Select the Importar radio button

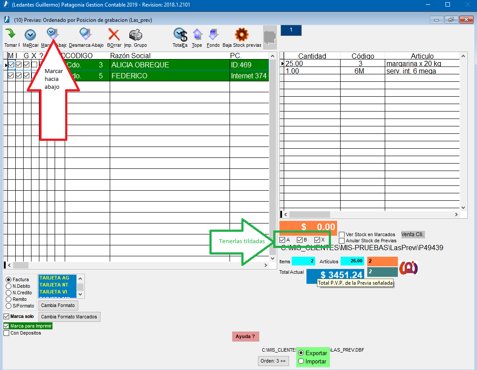301,361
